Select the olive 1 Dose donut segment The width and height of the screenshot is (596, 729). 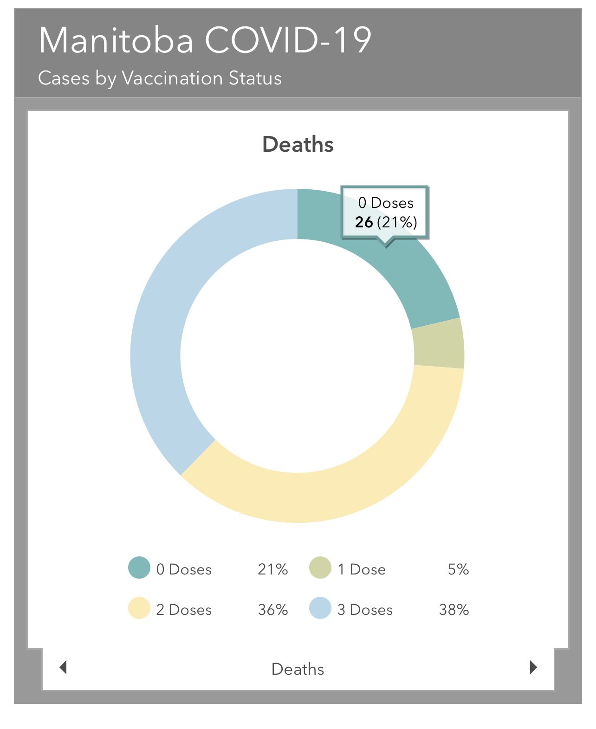[x=438, y=344]
